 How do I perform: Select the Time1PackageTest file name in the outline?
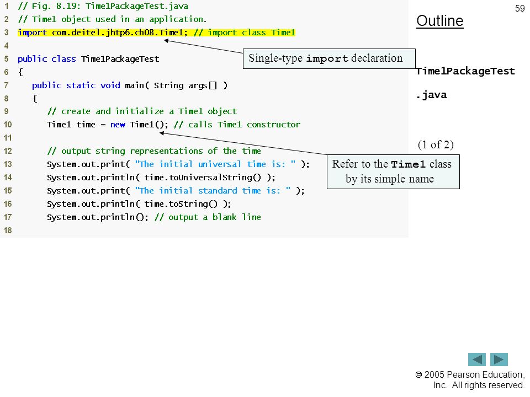pos(465,71)
